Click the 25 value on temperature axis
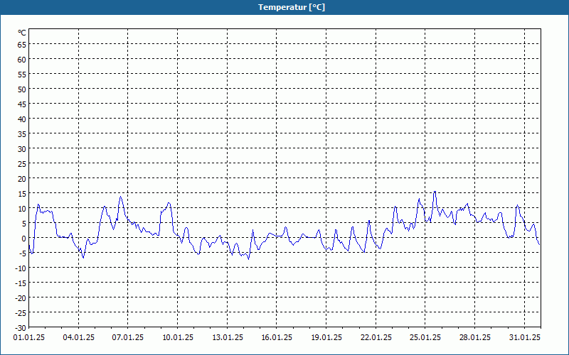The image size is (569, 355). pos(22,164)
